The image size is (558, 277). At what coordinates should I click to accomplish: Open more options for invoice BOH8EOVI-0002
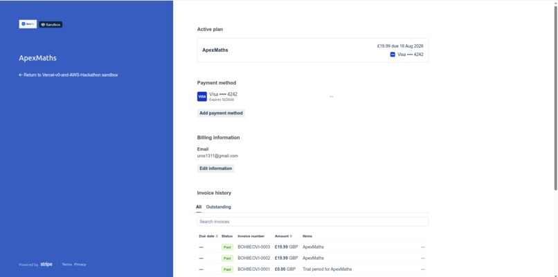tap(423, 258)
